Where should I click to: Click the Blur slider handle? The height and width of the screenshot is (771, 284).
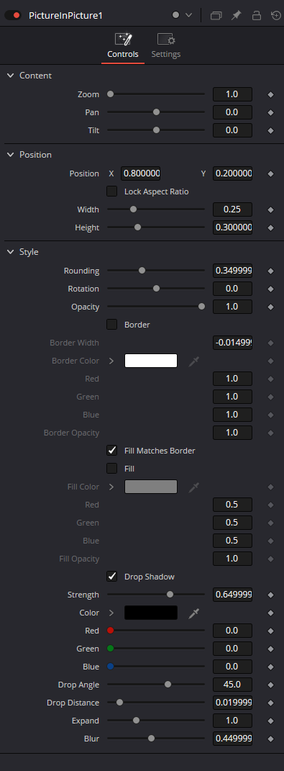(x=151, y=738)
